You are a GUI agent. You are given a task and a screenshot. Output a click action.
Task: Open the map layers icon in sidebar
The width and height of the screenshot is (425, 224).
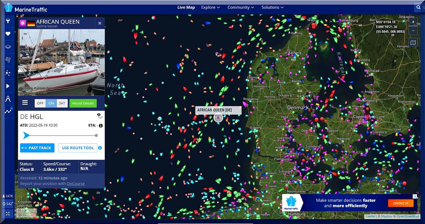tap(8, 47)
